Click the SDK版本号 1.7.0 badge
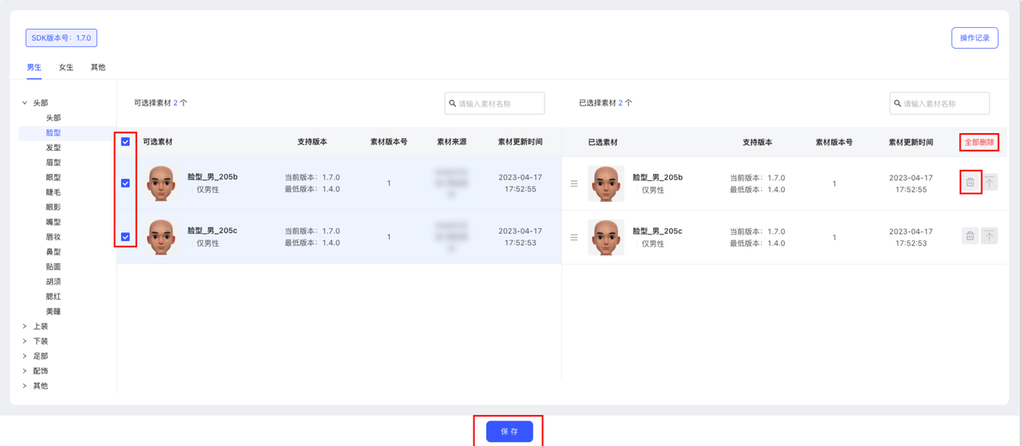 click(61, 37)
